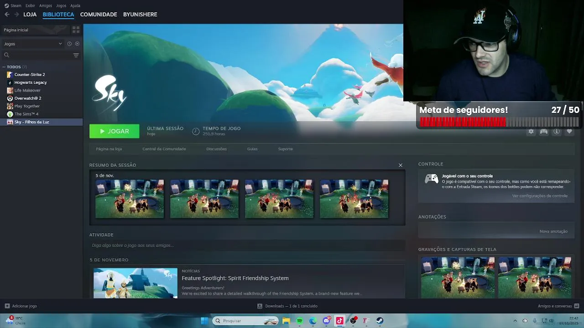Open File Explorer from taskbar

click(286, 321)
